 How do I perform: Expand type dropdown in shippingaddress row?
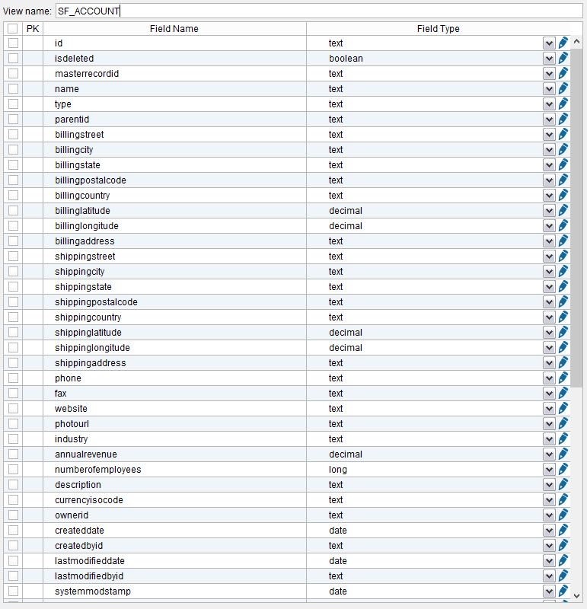[x=549, y=363]
